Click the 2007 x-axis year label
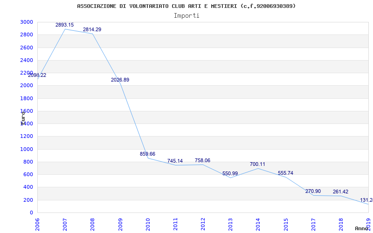 pyautogui.click(x=65, y=224)
